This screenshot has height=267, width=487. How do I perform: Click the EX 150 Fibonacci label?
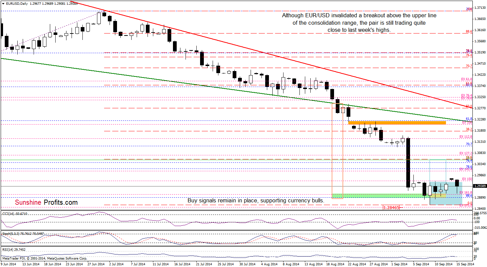click(467, 179)
